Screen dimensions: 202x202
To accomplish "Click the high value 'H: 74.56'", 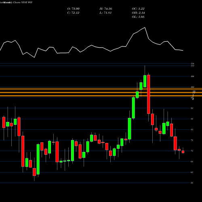I will [x=106, y=9].
